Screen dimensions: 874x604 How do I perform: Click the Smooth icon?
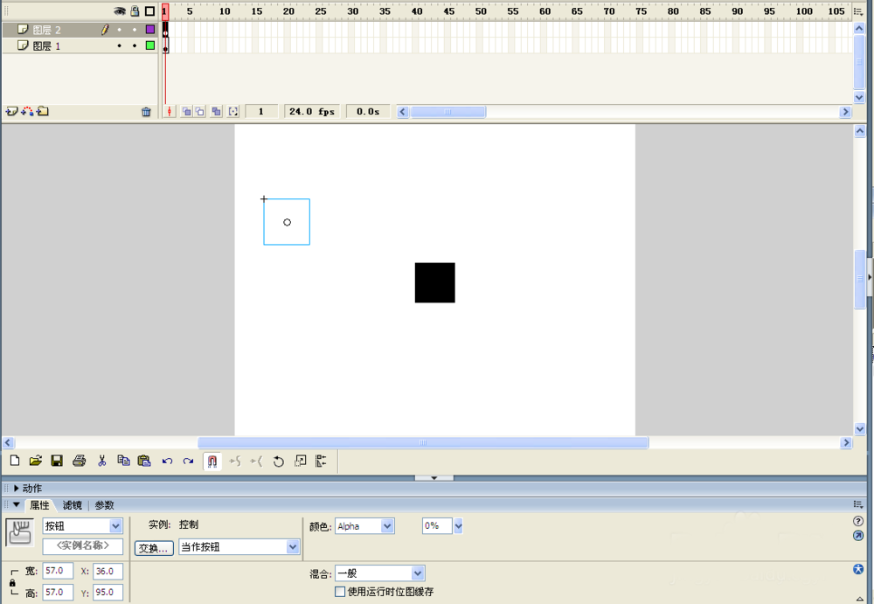(235, 462)
